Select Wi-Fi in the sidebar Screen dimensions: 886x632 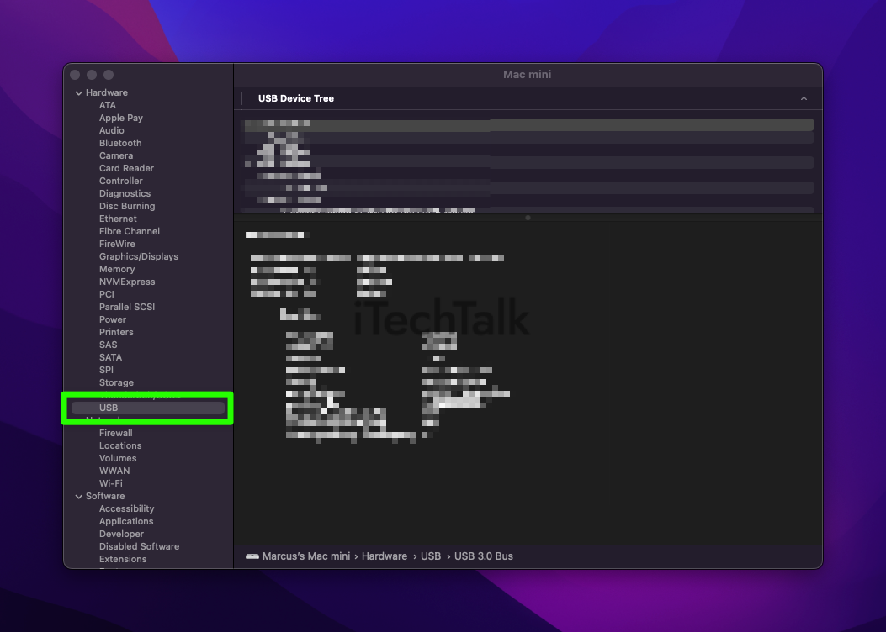111,483
